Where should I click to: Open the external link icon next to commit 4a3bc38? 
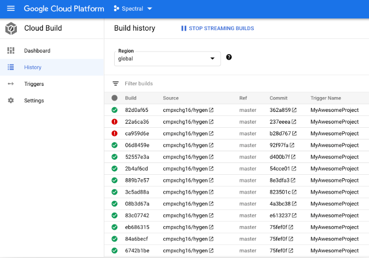coord(294,204)
